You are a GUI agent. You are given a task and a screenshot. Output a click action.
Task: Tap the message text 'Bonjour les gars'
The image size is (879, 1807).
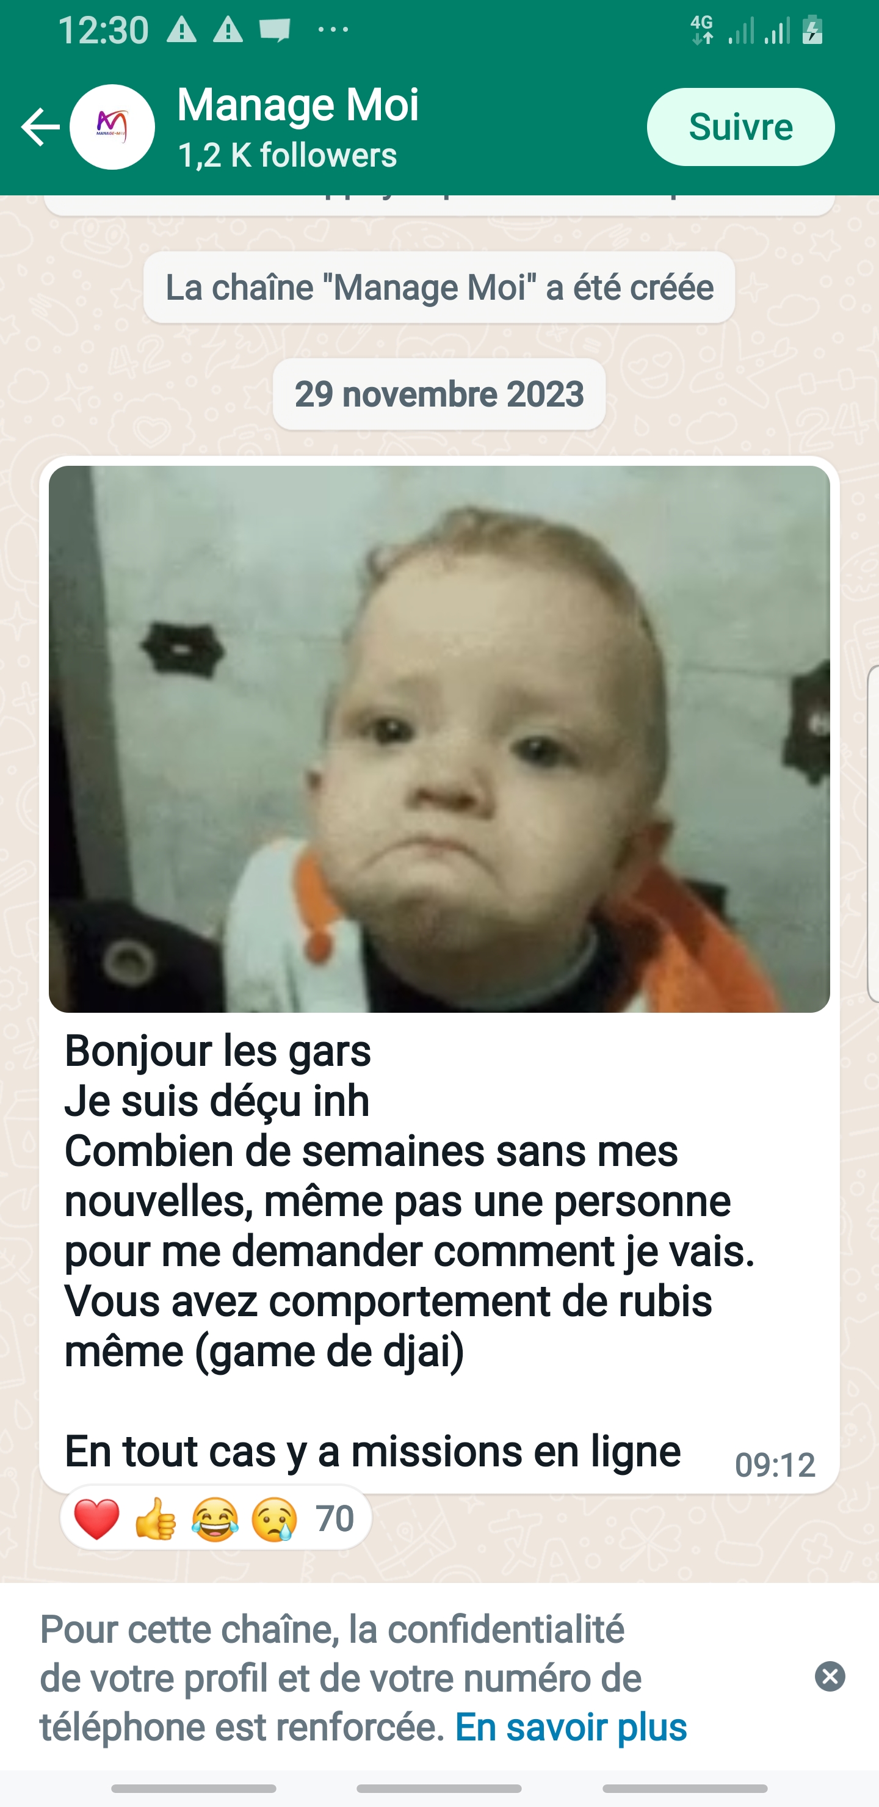(217, 1051)
